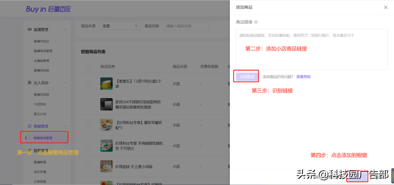
Task: Open the 直播商品管理 menu item
Action: tap(43, 51)
